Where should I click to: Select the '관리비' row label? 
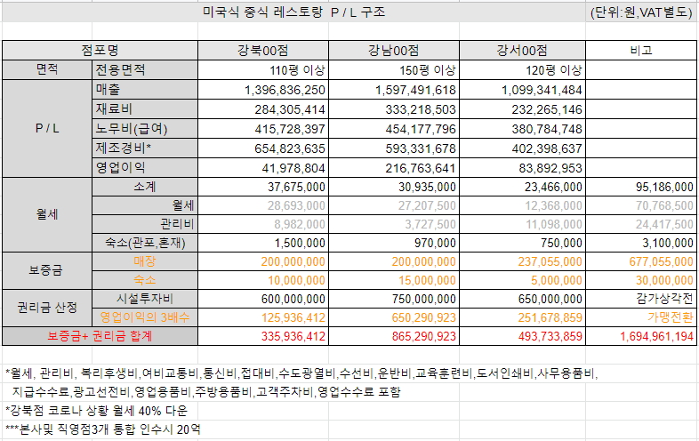point(145,224)
